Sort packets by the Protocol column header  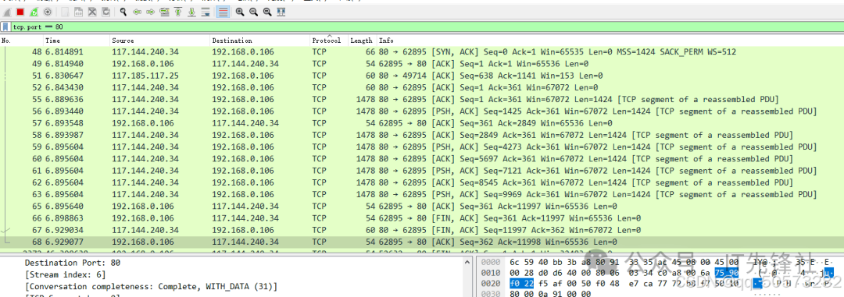pos(326,41)
